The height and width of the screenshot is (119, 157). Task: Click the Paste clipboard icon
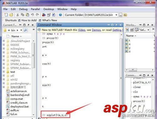point(27,15)
